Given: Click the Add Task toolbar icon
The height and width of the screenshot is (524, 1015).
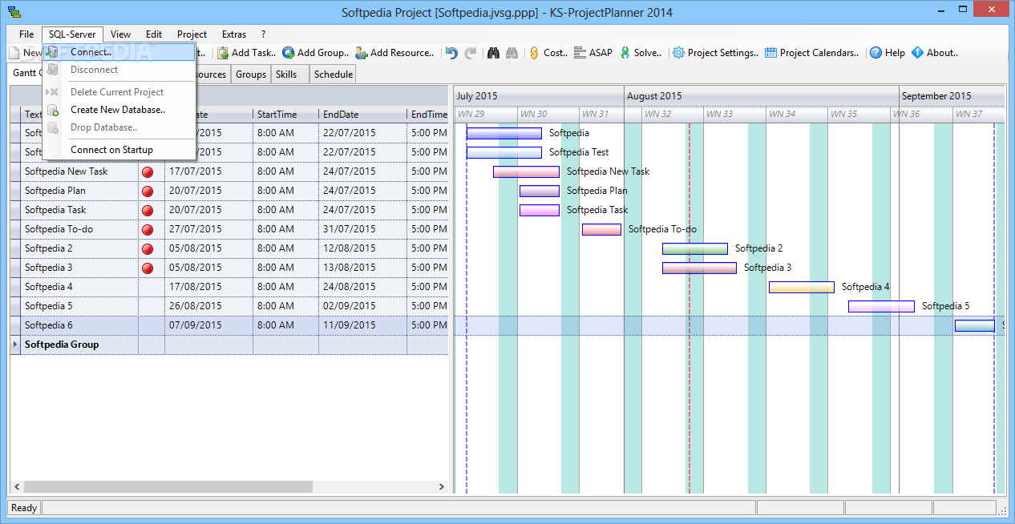Looking at the screenshot, I should (221, 53).
